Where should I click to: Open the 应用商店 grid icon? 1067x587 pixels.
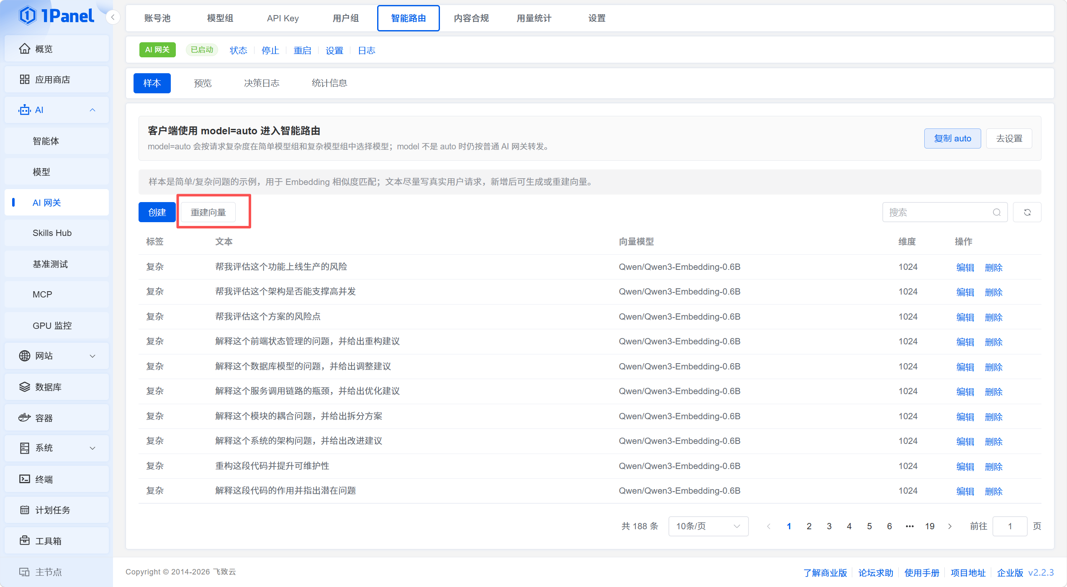pos(25,79)
